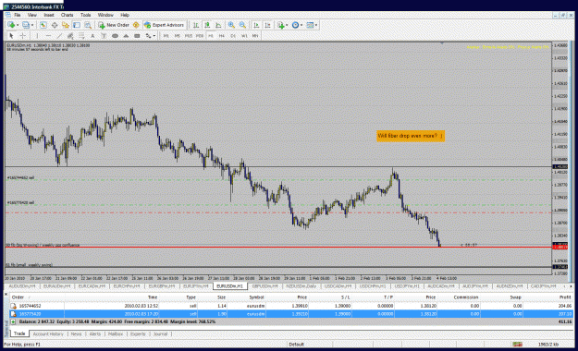Image resolution: width=578 pixels, height=351 pixels.
Task: Sort orders by the Profit column header
Action: coord(564,297)
